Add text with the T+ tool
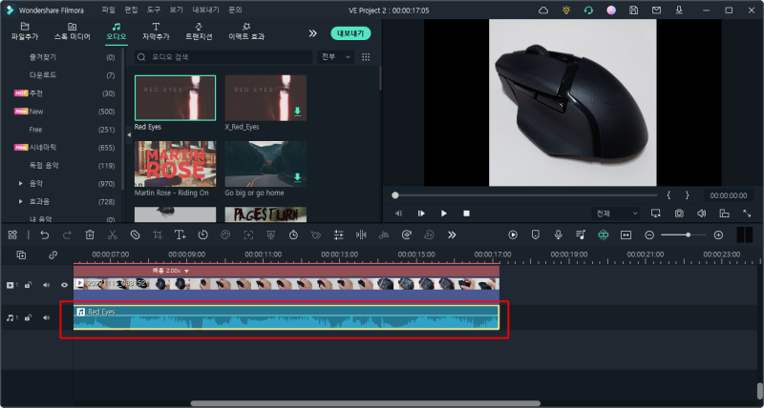Image resolution: width=764 pixels, height=408 pixels. pos(180,235)
